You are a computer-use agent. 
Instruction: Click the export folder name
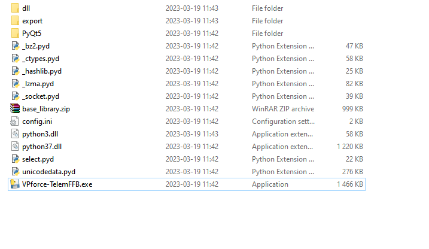pyautogui.click(x=32, y=21)
